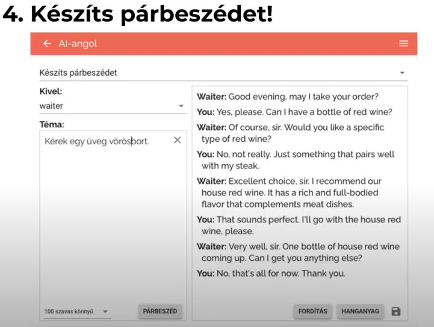Clear the Téma text with X icon

point(177,140)
